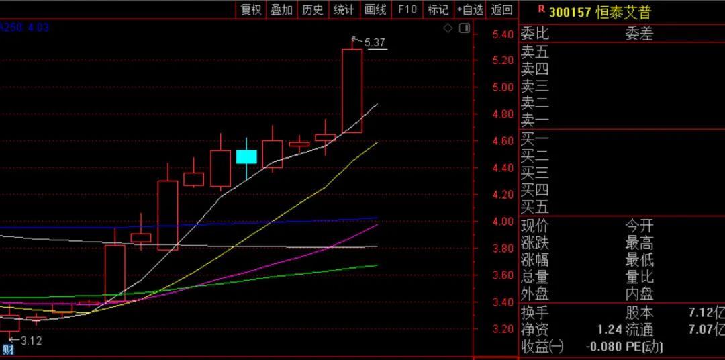Screen dimensions: 725x360
Task: Click the diamond icon above the chart
Action: click(448, 28)
